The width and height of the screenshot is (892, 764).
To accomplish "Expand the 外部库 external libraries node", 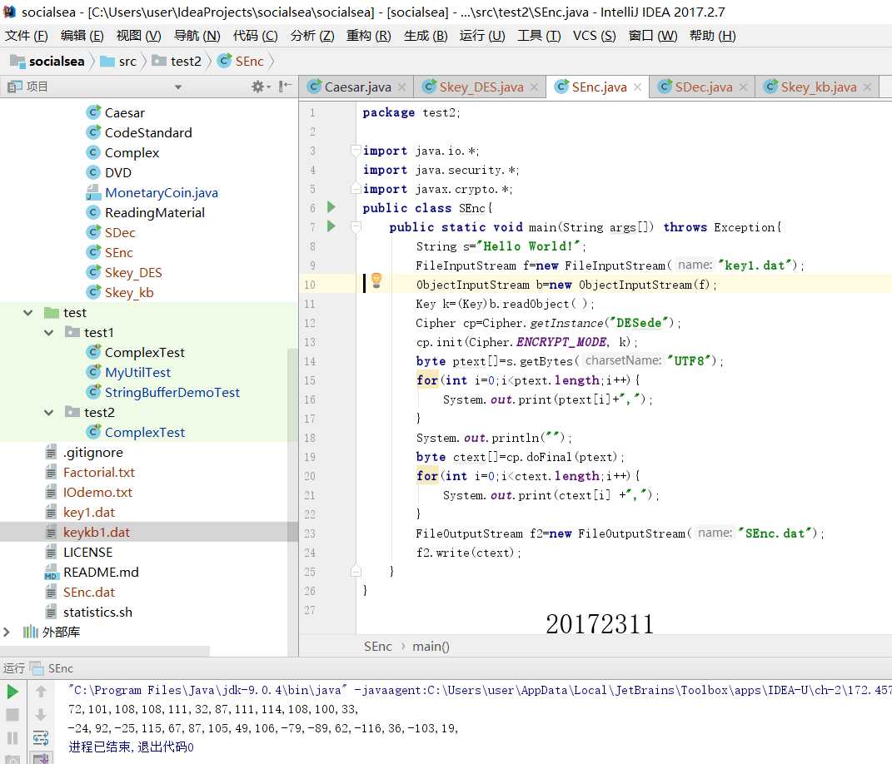I will click(7, 632).
